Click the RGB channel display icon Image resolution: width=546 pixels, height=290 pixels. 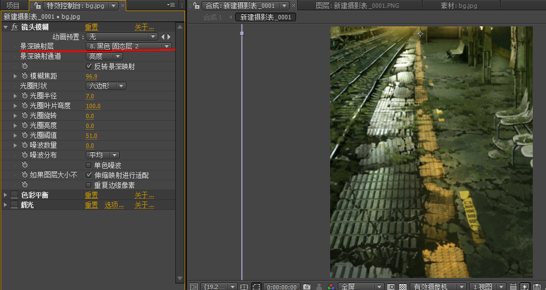click(331, 286)
